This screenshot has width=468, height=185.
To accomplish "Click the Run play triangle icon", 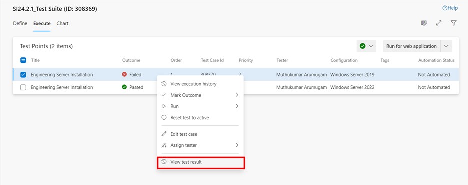I will click(x=164, y=106).
